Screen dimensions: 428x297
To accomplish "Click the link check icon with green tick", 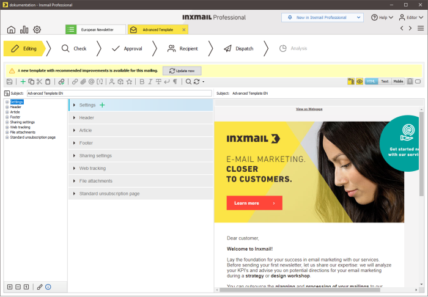I will point(61,81).
